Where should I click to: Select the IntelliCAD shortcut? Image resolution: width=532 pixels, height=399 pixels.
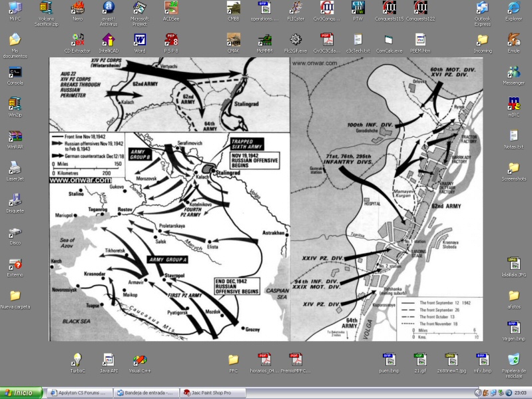coord(108,40)
